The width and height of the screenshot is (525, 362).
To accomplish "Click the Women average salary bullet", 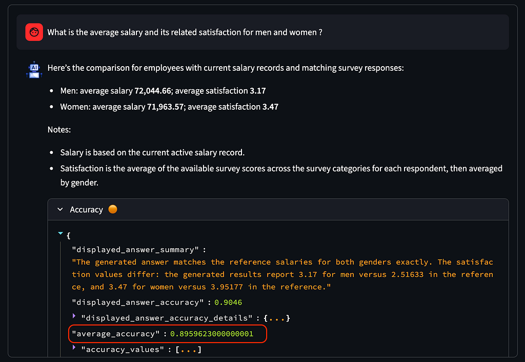I will [x=169, y=107].
